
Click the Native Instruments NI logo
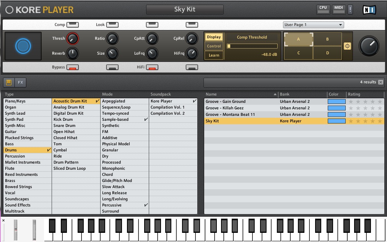pyautogui.click(x=369, y=10)
